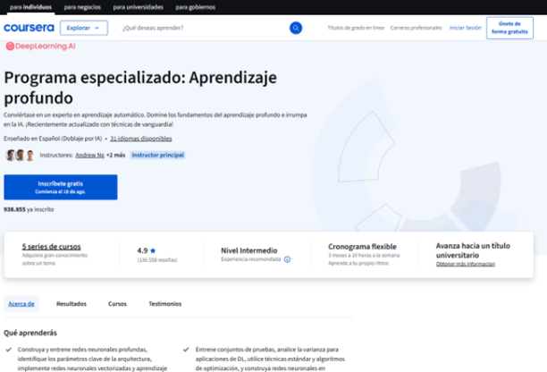
Task: Click the star icon next to 4.9 rating
Action: (x=153, y=250)
